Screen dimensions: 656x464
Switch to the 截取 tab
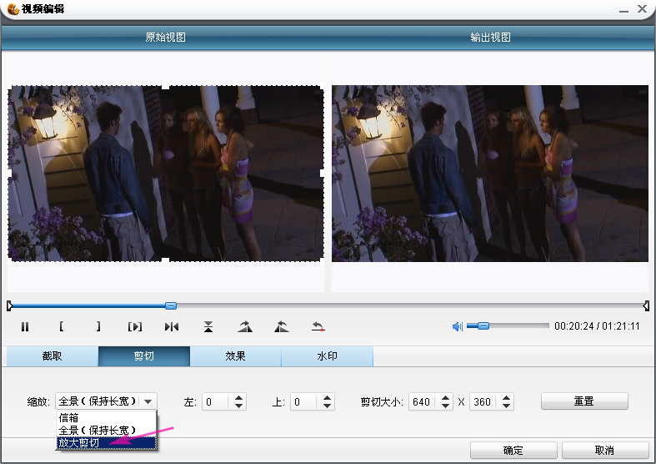point(53,356)
